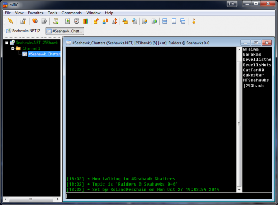Screen dimensions: 278x205
Task: Switch to Seahawks.NET status switchbar button
Action: click(25, 31)
